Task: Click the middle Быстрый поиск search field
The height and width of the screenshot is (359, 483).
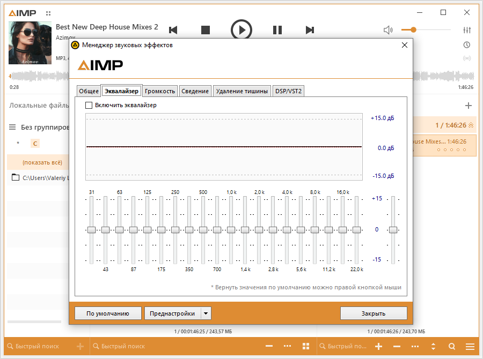Action: tap(123, 346)
